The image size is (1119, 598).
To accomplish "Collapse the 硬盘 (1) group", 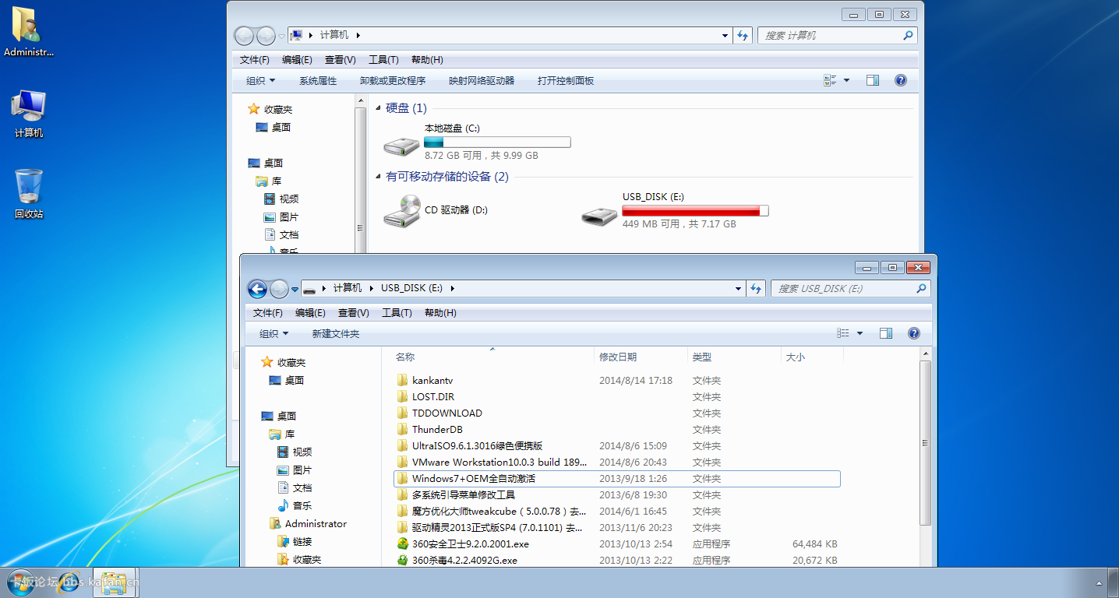I will 379,108.
